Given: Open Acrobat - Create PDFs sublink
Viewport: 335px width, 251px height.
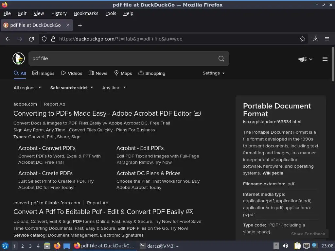Looking at the screenshot, I should click(x=45, y=173).
